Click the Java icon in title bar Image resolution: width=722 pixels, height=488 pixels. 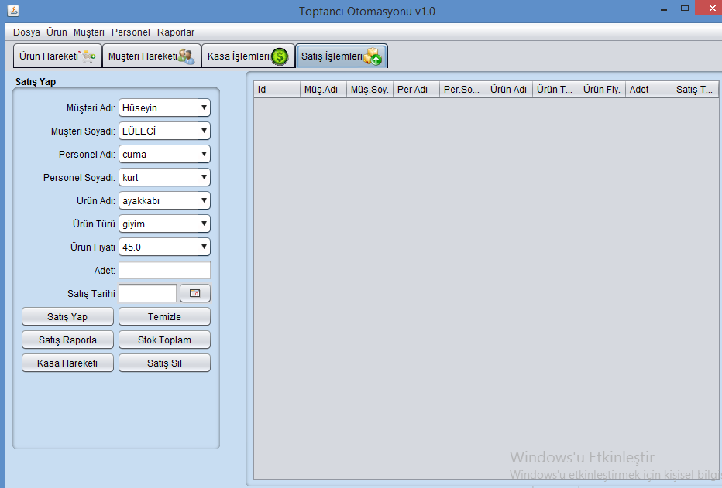[12, 11]
